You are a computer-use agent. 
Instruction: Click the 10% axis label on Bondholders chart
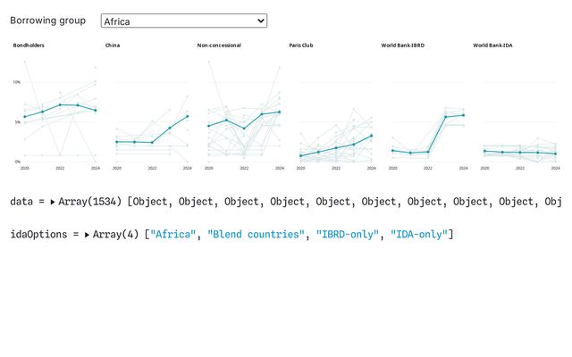[x=16, y=82]
